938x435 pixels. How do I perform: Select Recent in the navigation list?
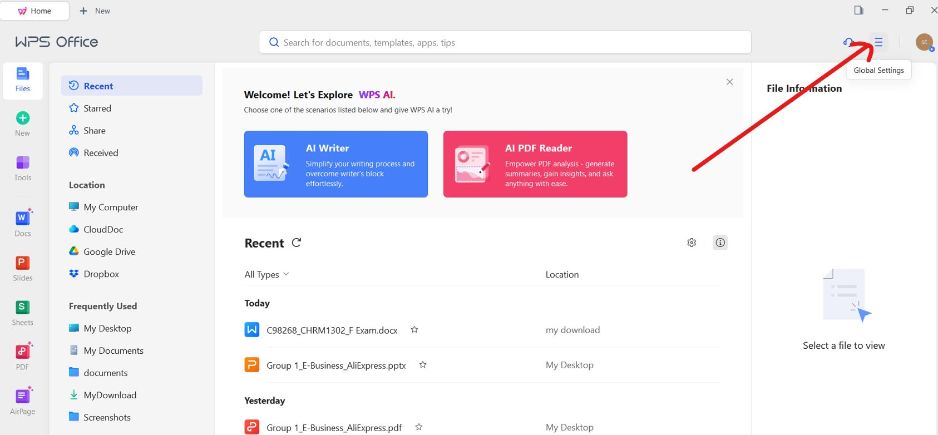click(x=132, y=86)
